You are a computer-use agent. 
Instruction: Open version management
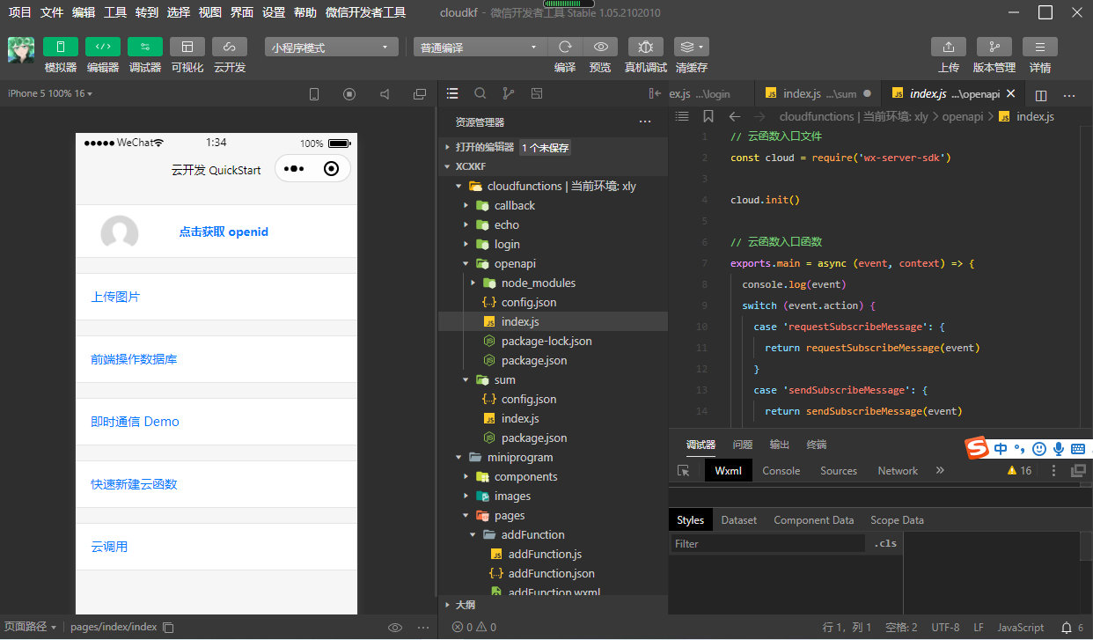[994, 47]
